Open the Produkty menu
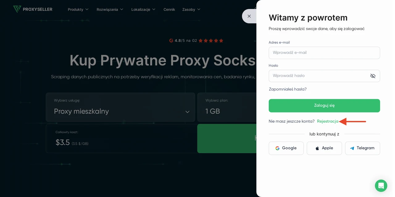The image size is (395, 197). [78, 10]
